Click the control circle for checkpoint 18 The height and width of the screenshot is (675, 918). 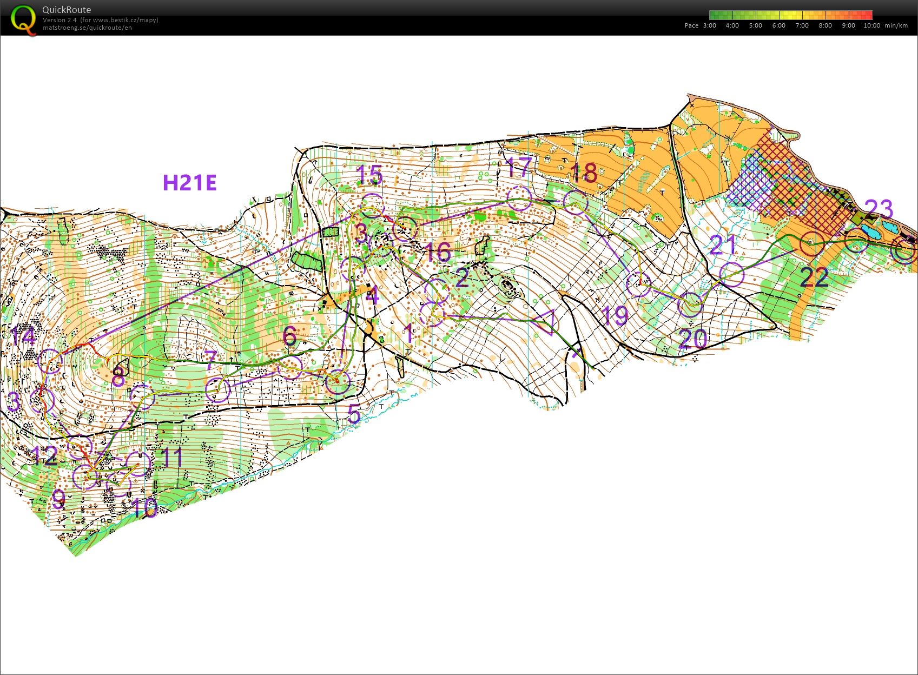tap(576, 202)
